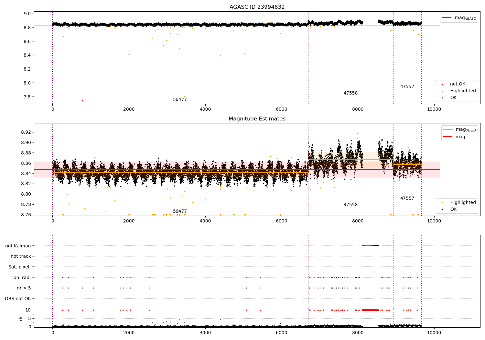
Task: Click the "8.4" y-axis tick label
Action: click(27, 55)
